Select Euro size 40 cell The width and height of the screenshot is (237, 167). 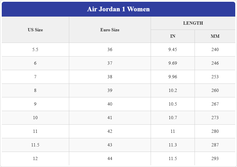pyautogui.click(x=110, y=104)
